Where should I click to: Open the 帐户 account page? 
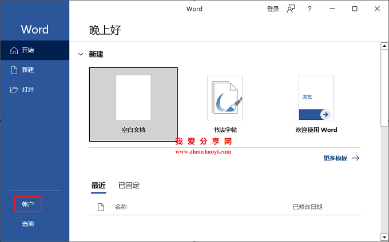click(28, 204)
